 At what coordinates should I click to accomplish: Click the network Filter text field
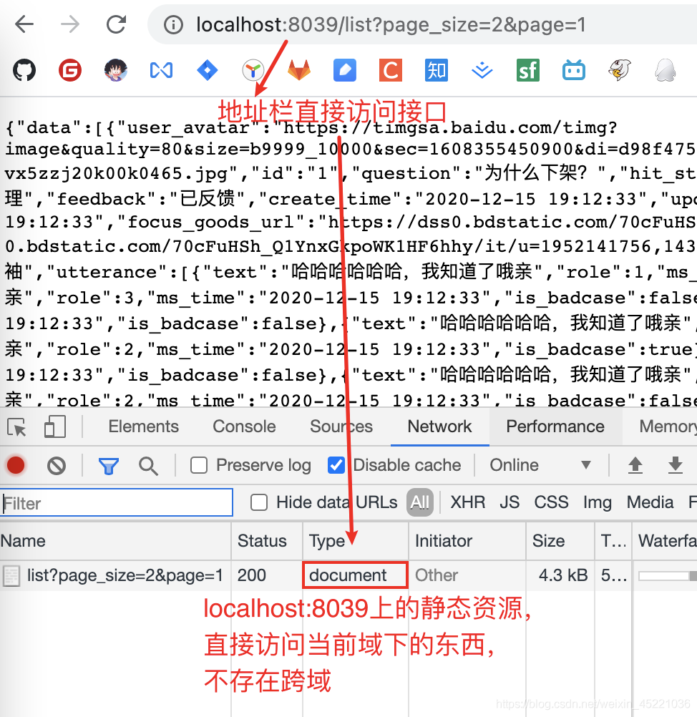(117, 503)
